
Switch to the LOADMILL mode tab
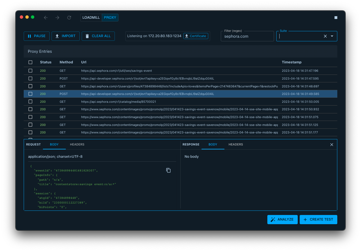pos(91,18)
